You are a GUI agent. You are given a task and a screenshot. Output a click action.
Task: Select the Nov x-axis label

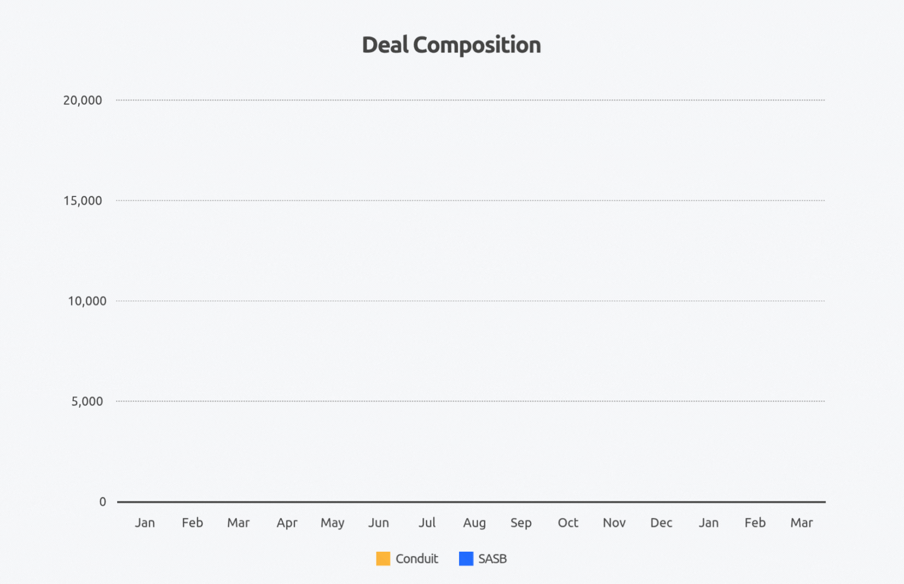pyautogui.click(x=614, y=523)
